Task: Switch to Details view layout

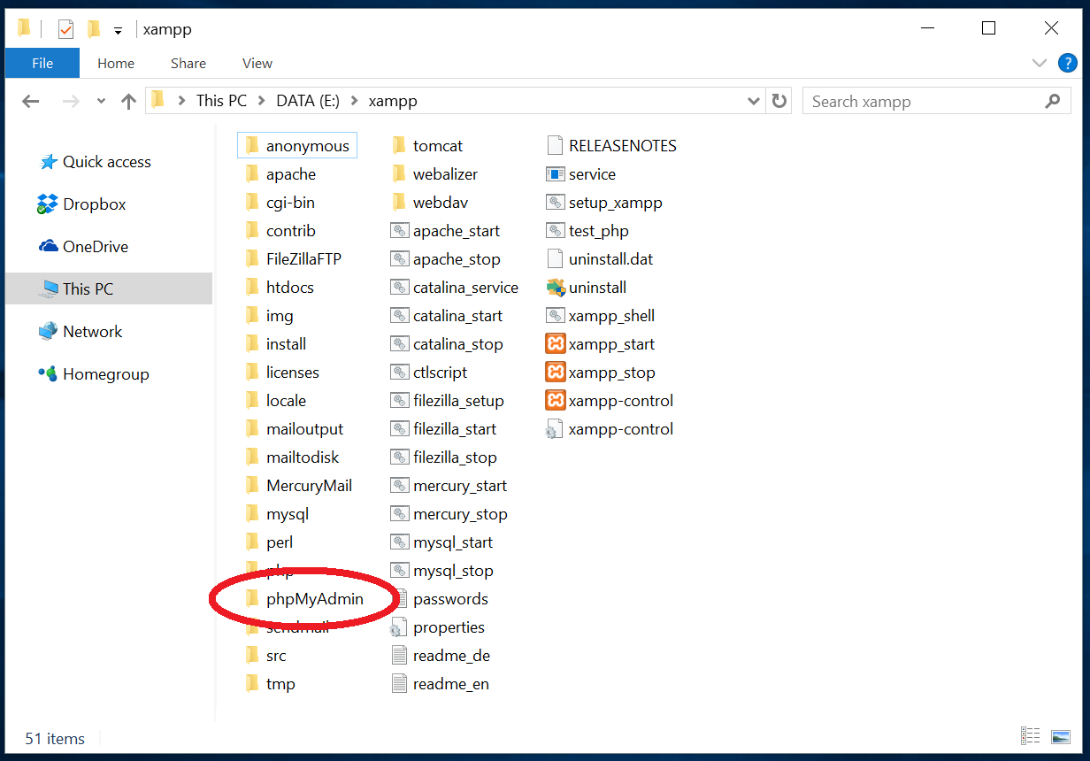Action: pyautogui.click(x=1030, y=736)
